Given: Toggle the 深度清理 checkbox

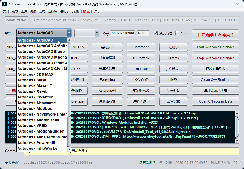Looking at the screenshot, I should click(156, 33).
